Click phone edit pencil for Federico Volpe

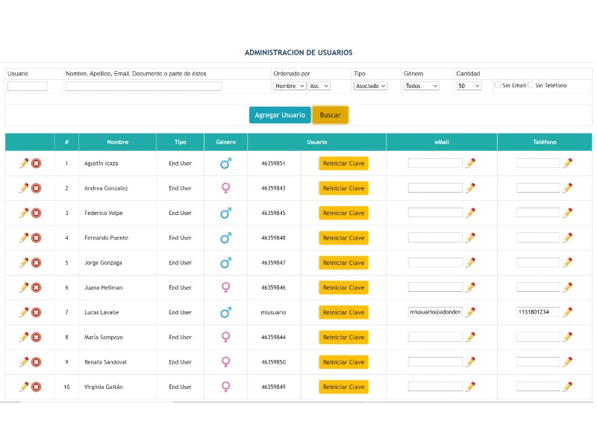click(x=567, y=213)
